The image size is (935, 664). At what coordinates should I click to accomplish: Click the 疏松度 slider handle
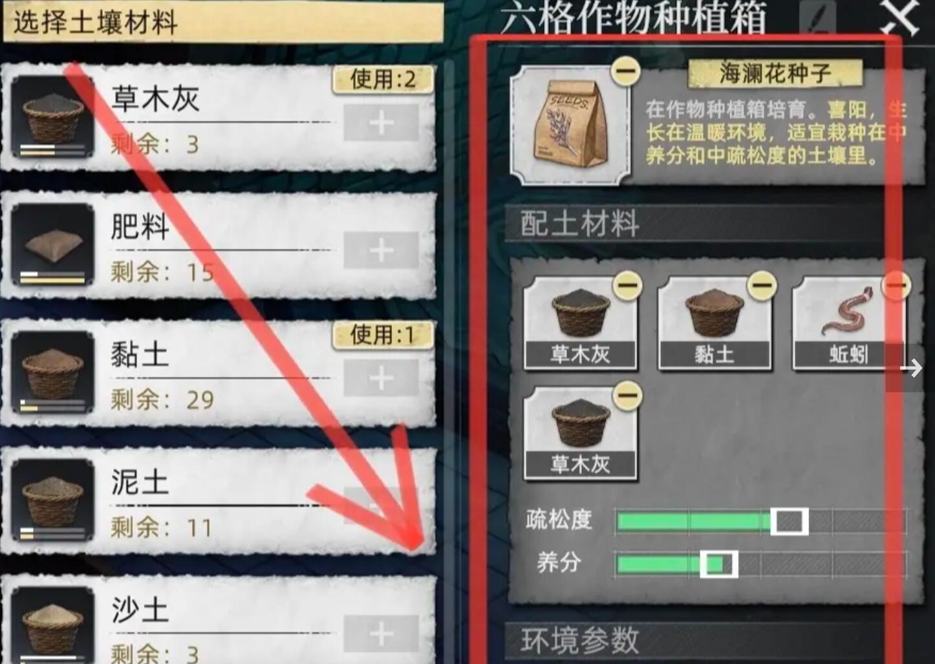tap(790, 521)
